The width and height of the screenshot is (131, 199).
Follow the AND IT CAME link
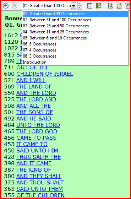point(34,163)
